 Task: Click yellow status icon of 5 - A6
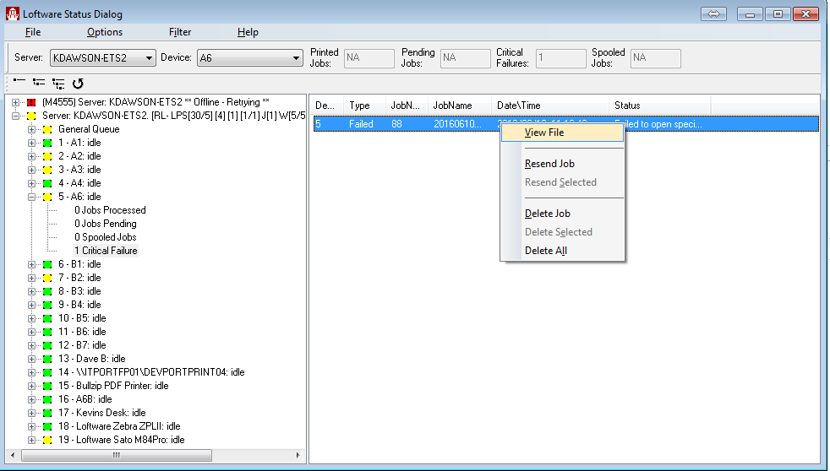[x=47, y=198]
